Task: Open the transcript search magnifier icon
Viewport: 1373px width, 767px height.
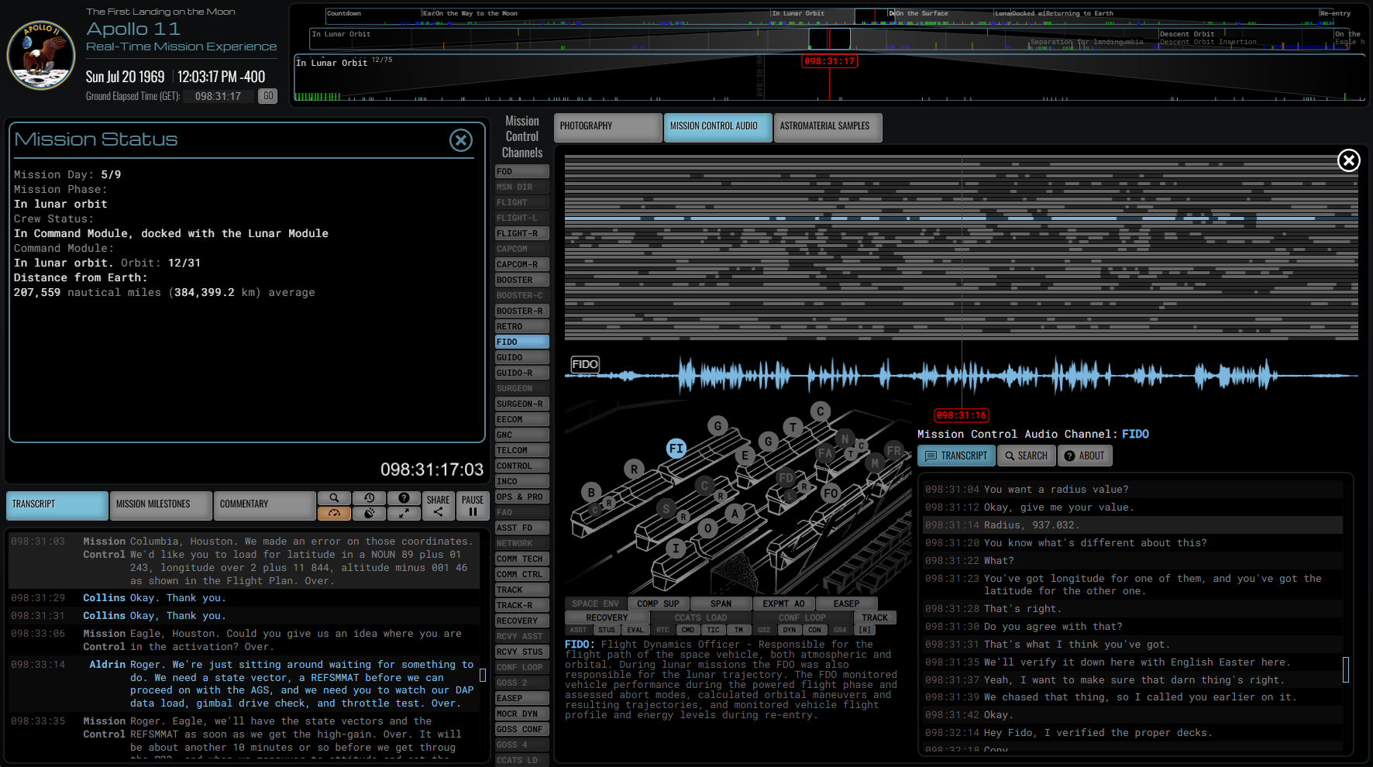Action: click(334, 498)
